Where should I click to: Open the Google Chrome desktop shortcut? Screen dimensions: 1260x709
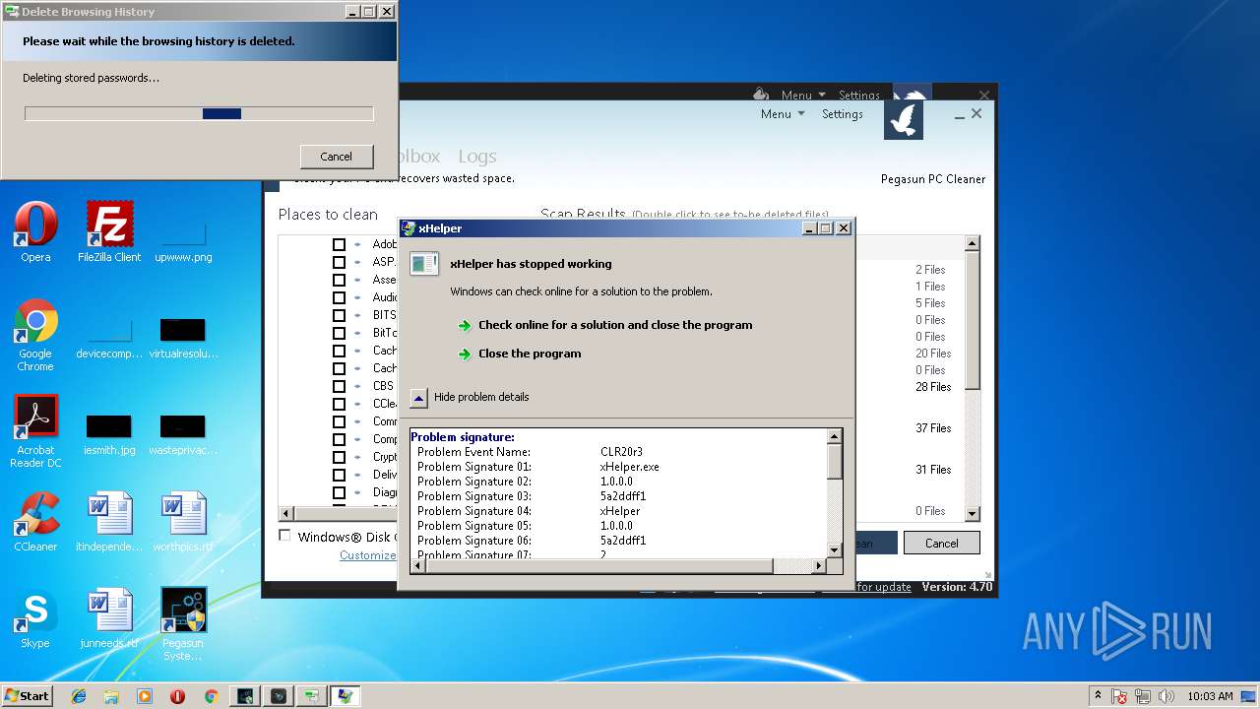pyautogui.click(x=35, y=335)
